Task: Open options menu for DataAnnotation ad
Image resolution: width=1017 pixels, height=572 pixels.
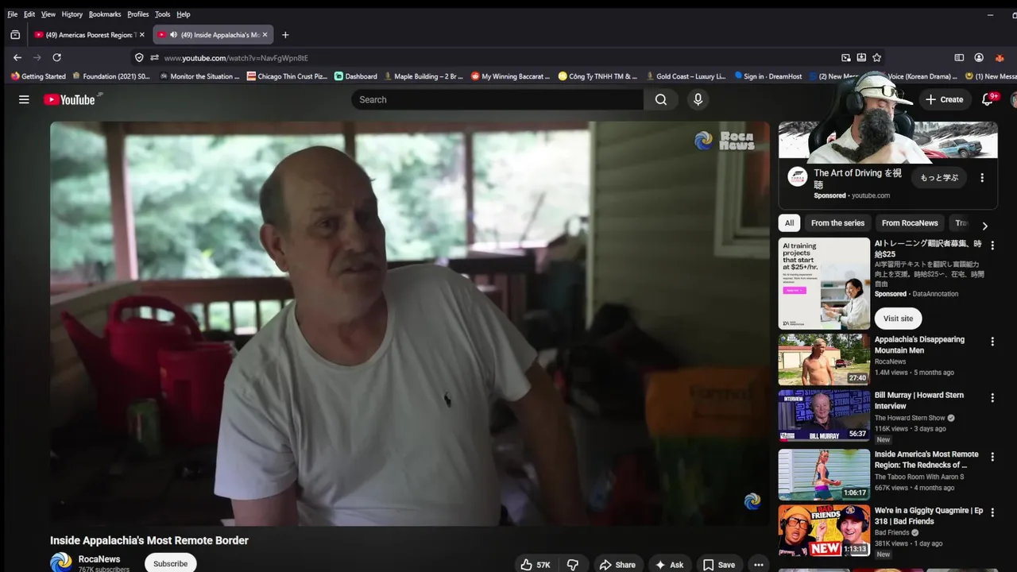Action: tap(992, 245)
